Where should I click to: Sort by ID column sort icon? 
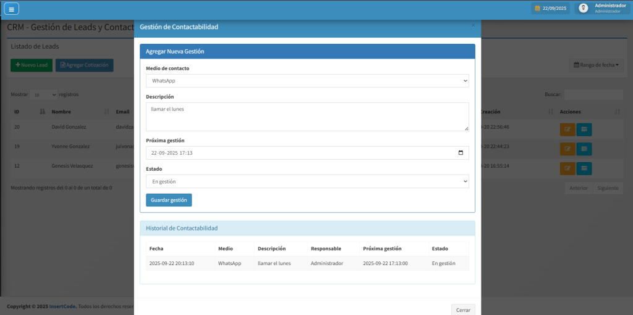tap(42, 112)
